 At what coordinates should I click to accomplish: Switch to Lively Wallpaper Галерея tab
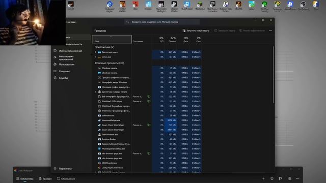click(45, 178)
